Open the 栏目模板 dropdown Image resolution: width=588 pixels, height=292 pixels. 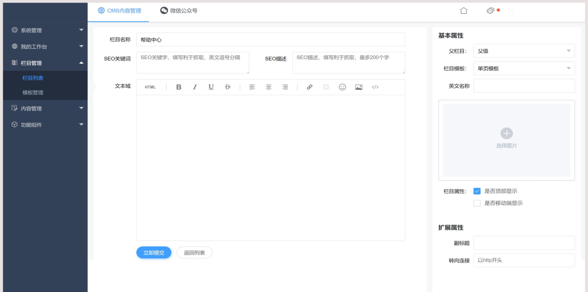click(x=524, y=68)
